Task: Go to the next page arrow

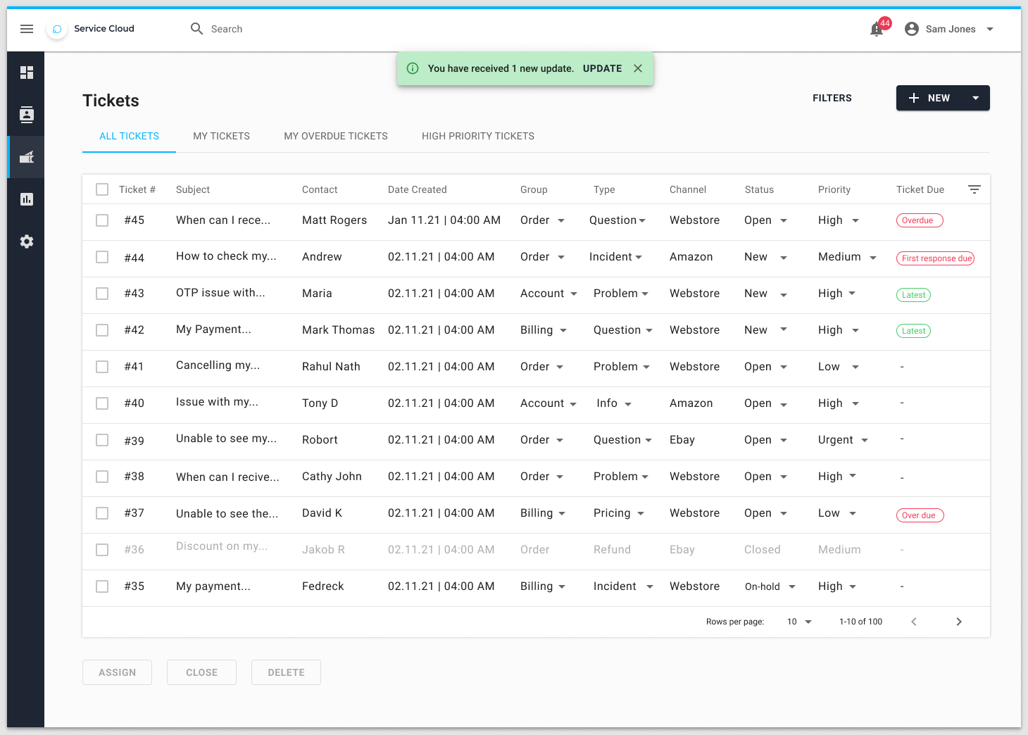Action: (x=959, y=622)
